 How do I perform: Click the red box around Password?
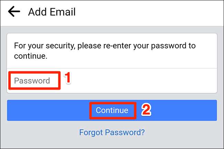(x=34, y=72)
